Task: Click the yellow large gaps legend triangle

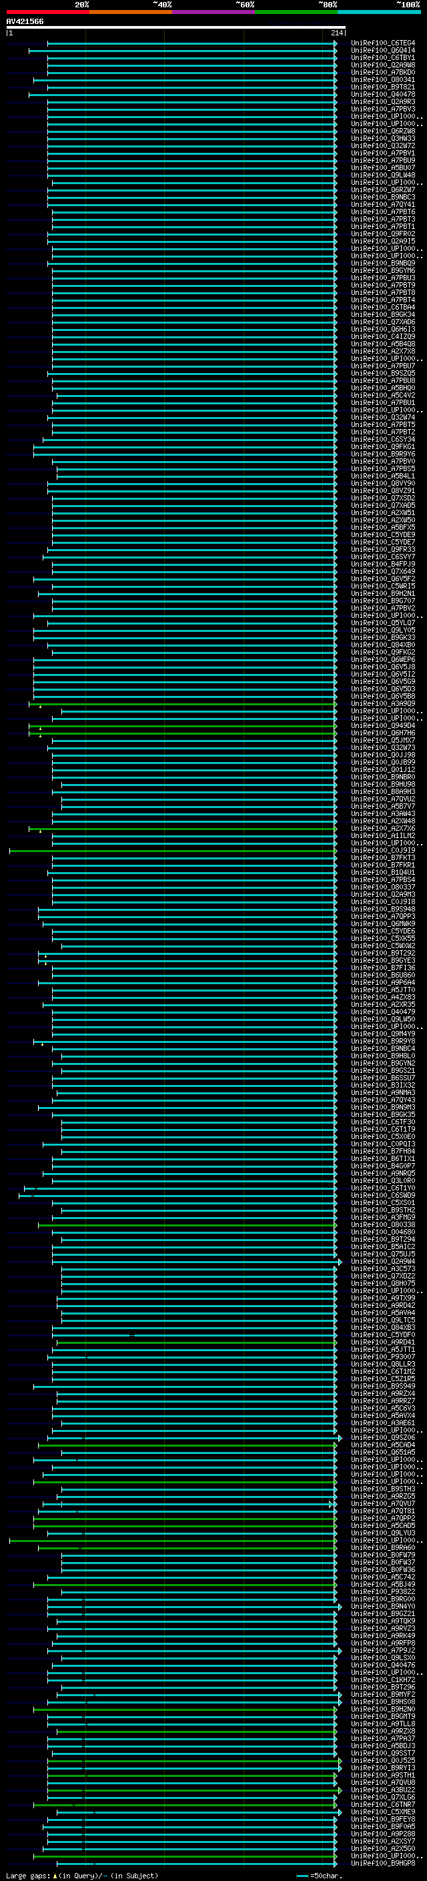Action: click(x=55, y=1875)
